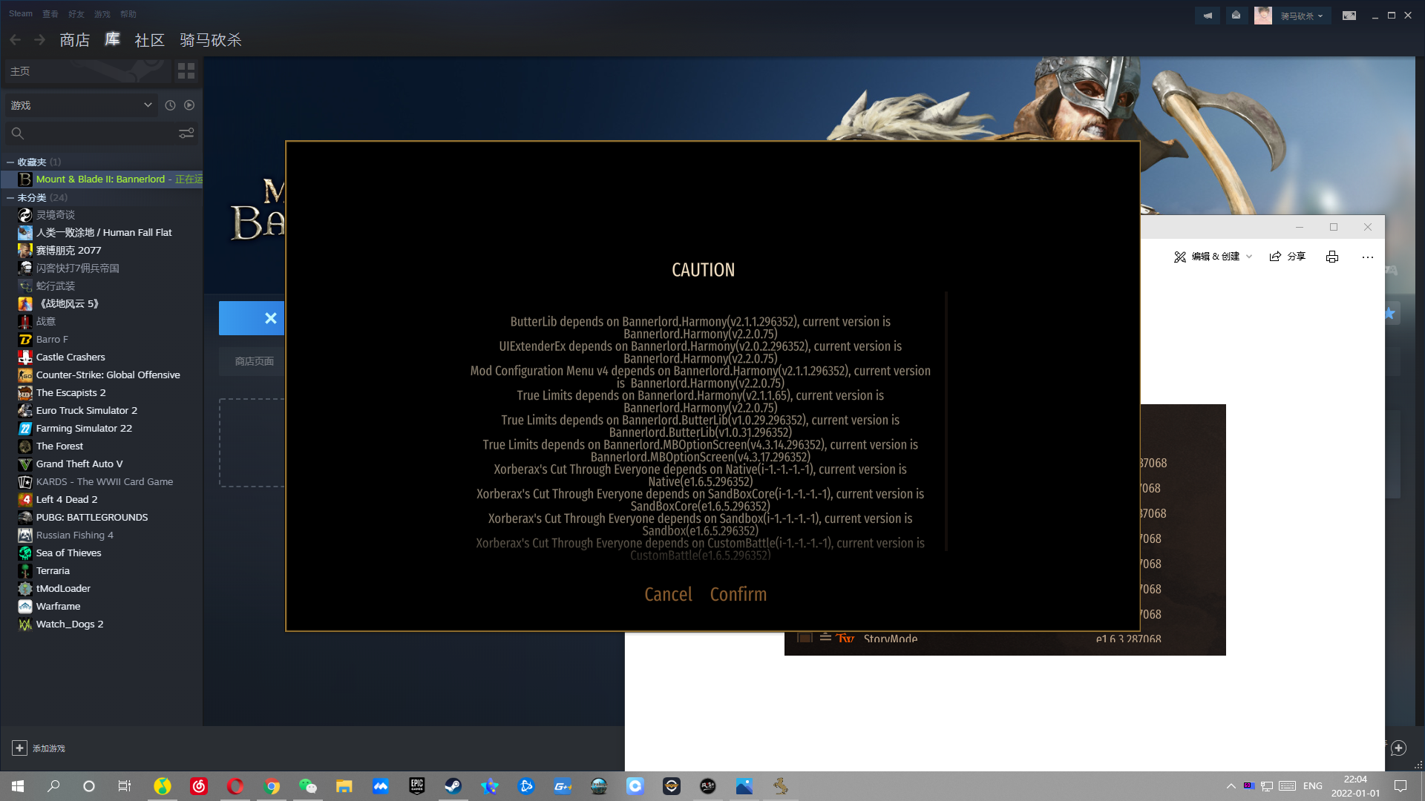Viewport: 1425px width, 801px height.
Task: Select Mount & Blade II: Bannerlord
Action: (102, 179)
